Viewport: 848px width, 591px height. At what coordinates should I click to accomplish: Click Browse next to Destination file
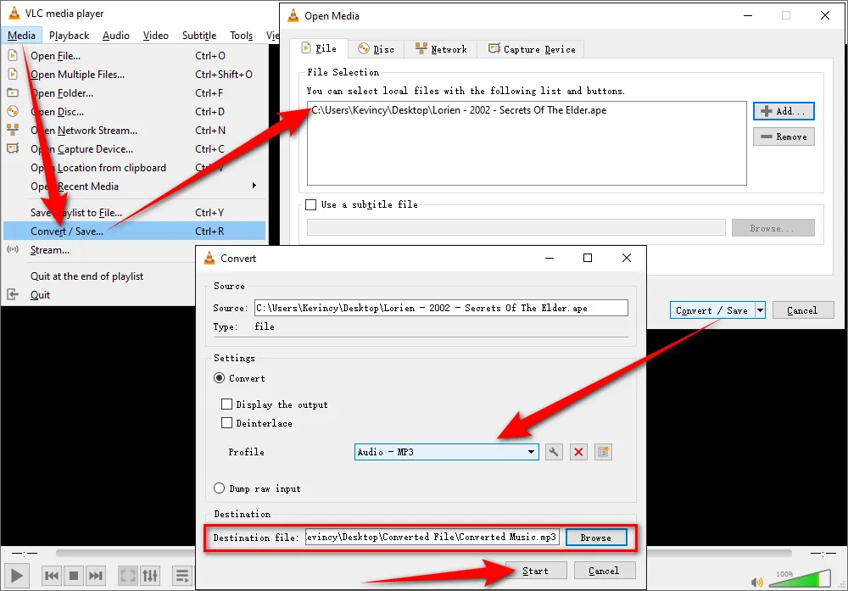595,538
